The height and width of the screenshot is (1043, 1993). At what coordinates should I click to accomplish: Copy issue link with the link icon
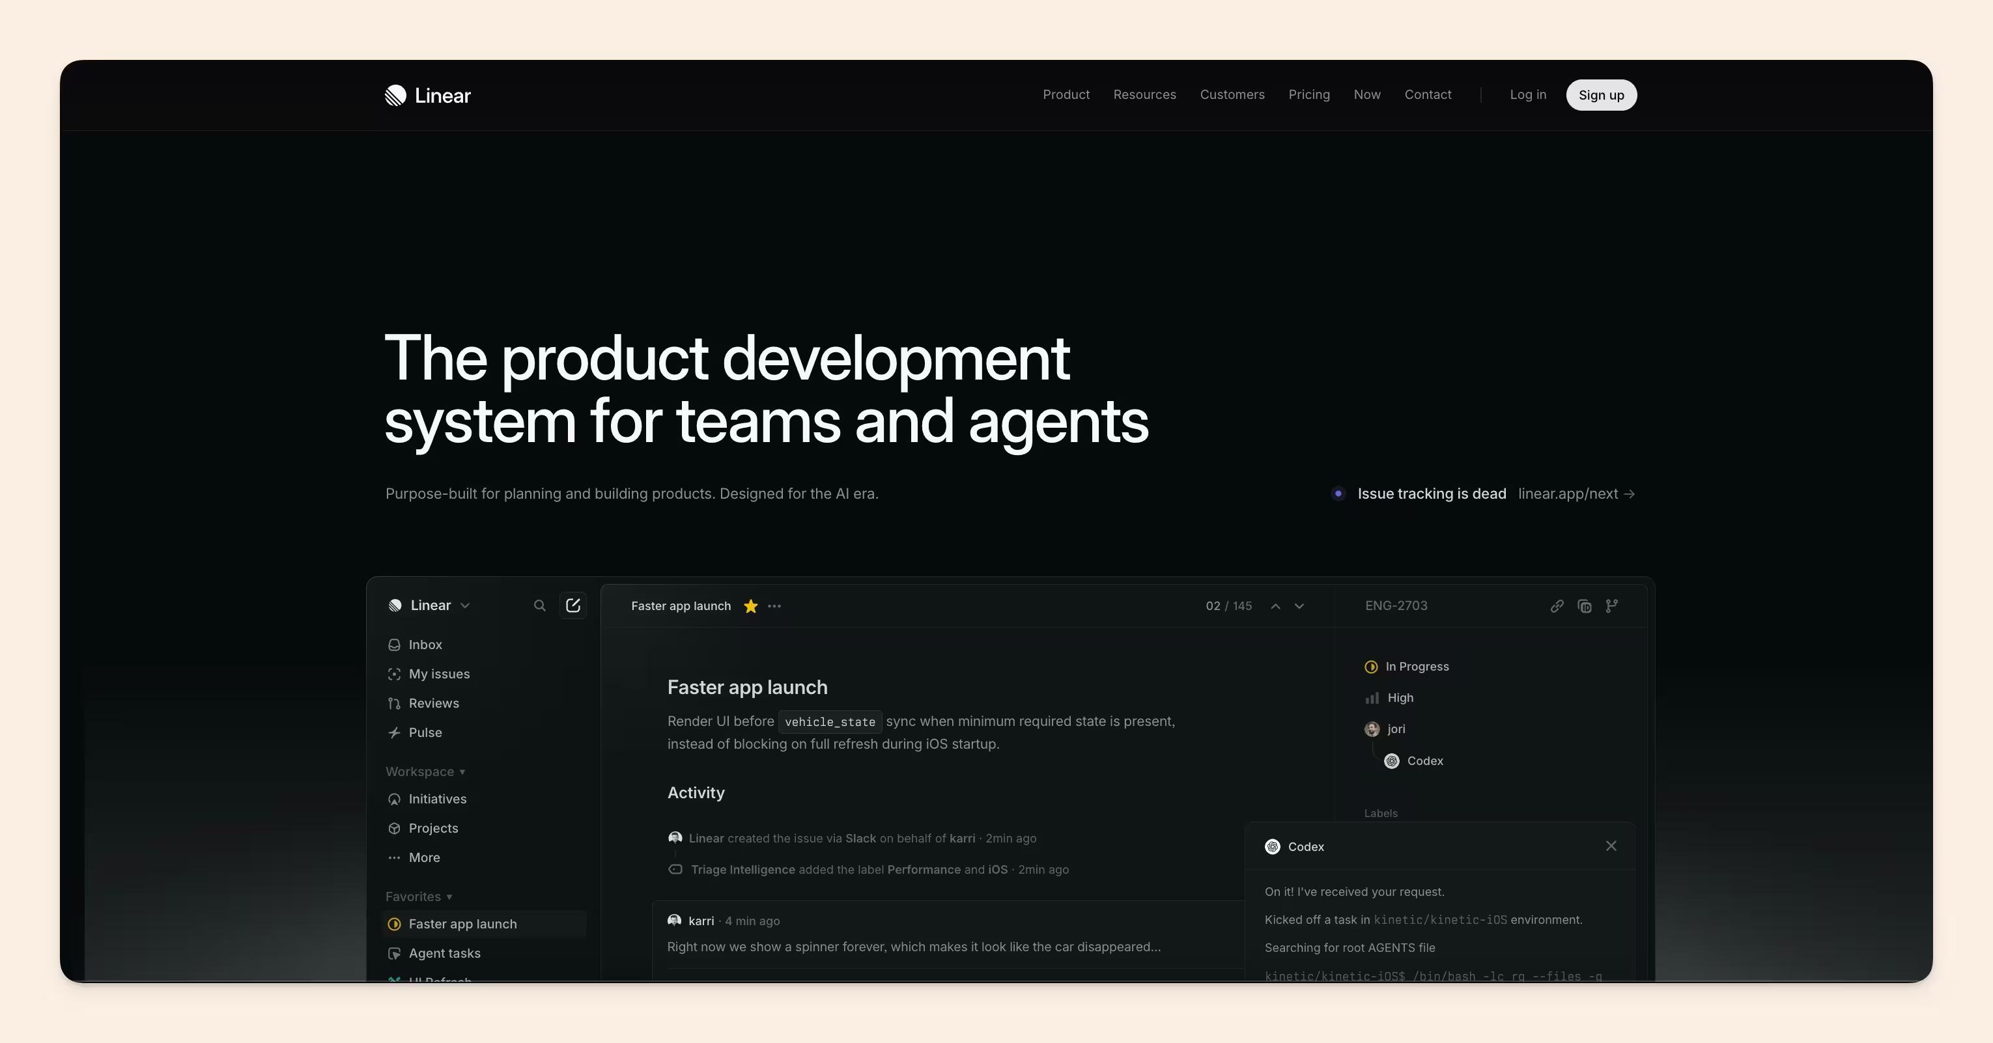(x=1557, y=606)
